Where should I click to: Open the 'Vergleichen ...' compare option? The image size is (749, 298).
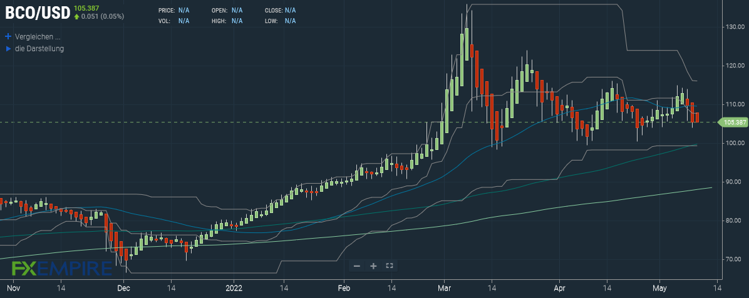tap(38, 36)
